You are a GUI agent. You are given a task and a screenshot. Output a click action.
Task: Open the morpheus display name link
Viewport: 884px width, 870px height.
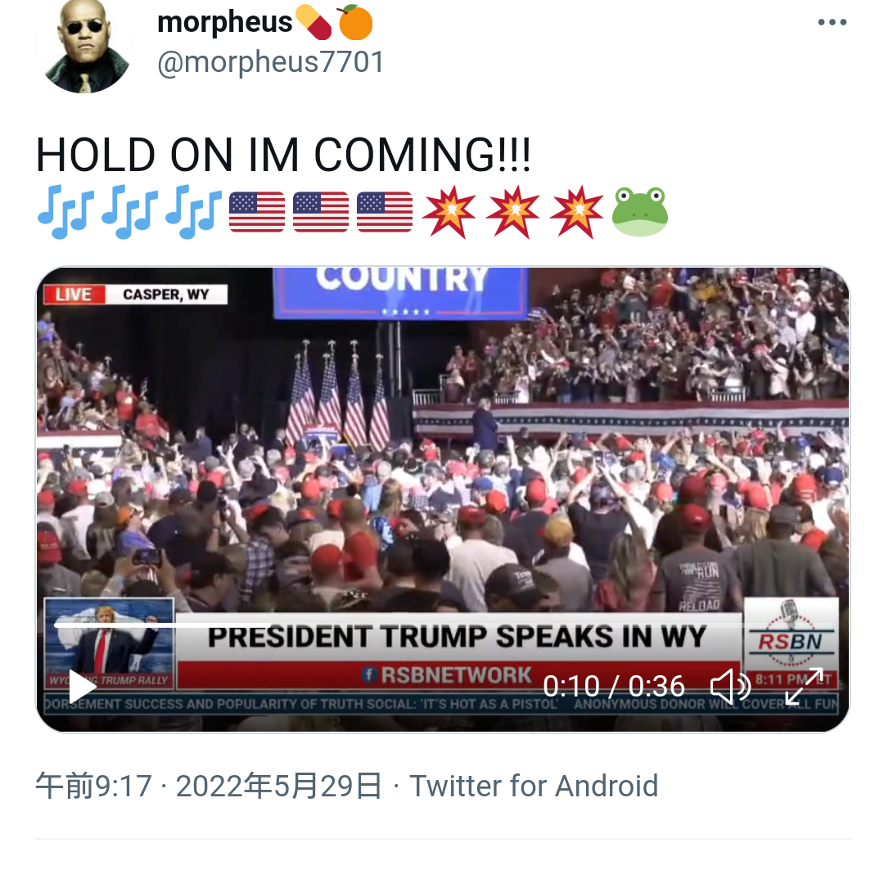coord(224,23)
